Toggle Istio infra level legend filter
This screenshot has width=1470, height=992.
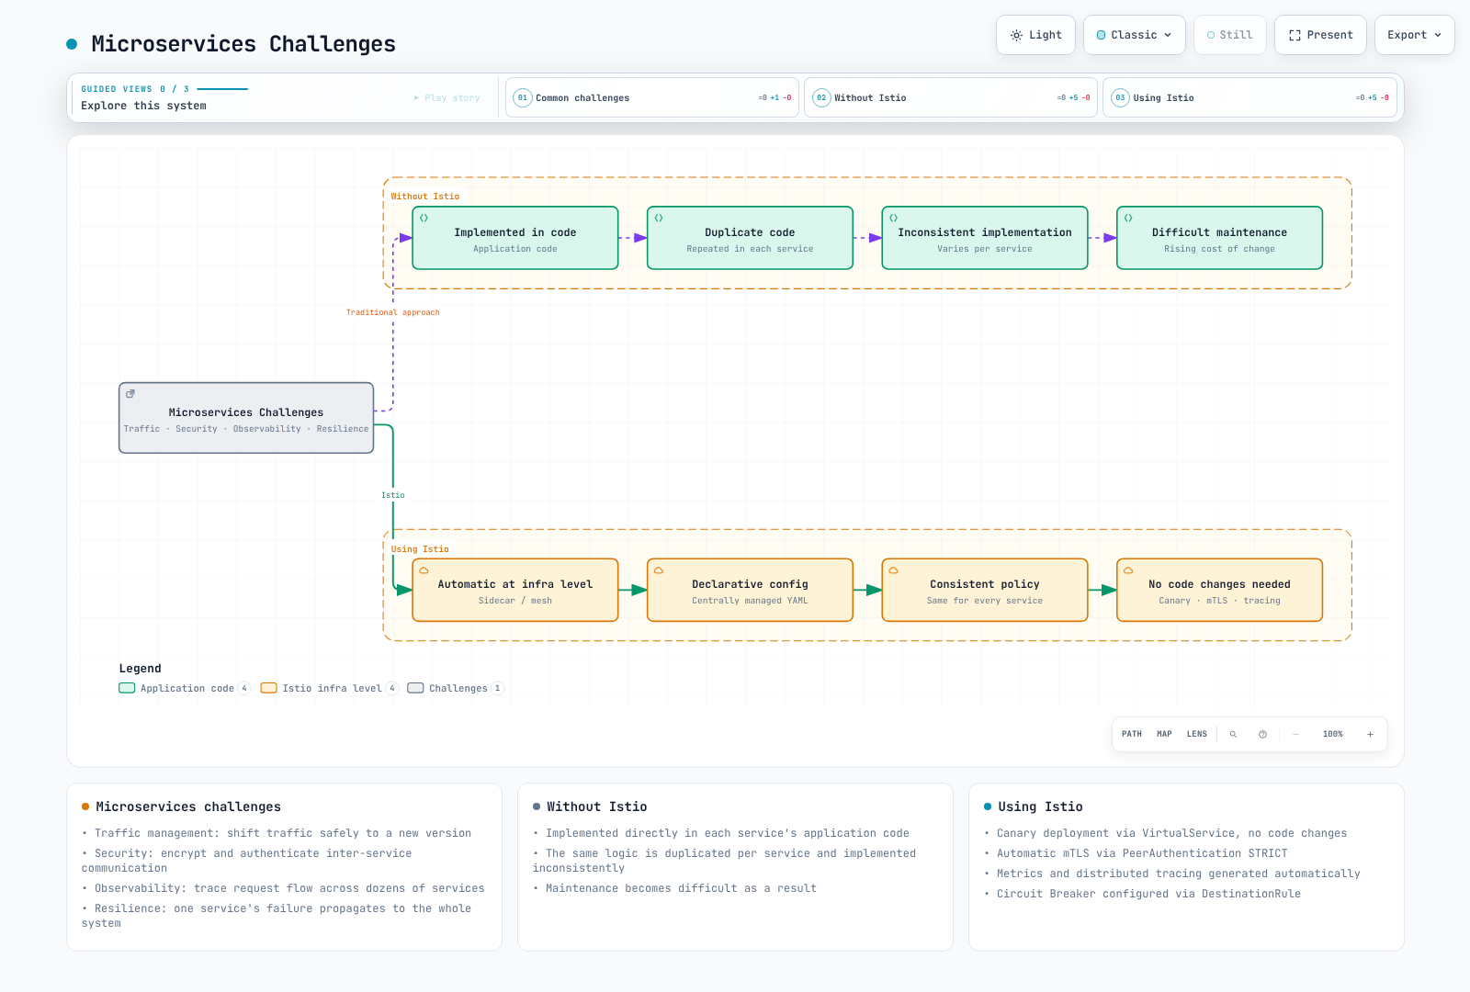point(329,688)
